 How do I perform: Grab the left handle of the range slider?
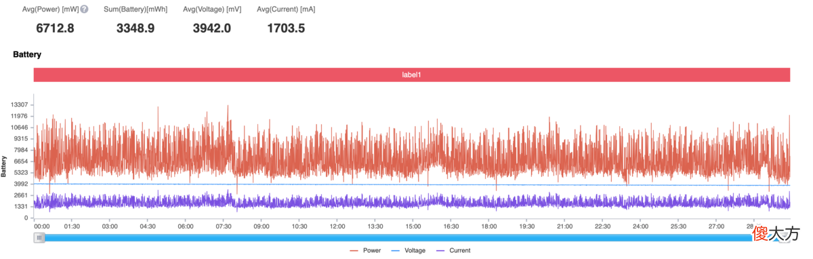(40, 237)
